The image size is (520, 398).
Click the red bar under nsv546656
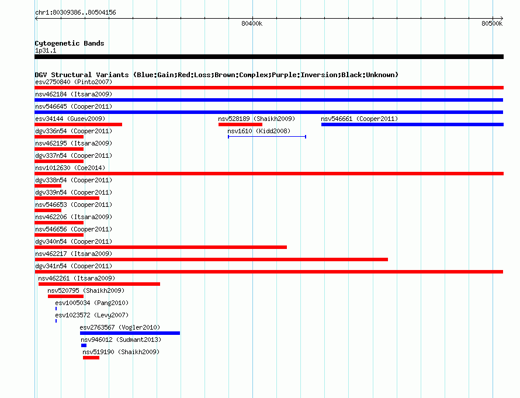[59, 235]
